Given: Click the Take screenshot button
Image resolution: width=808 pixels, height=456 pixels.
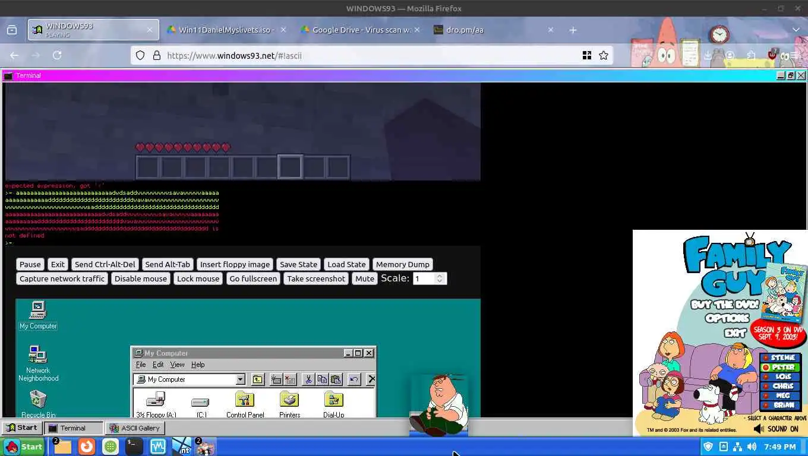Looking at the screenshot, I should pyautogui.click(x=316, y=278).
